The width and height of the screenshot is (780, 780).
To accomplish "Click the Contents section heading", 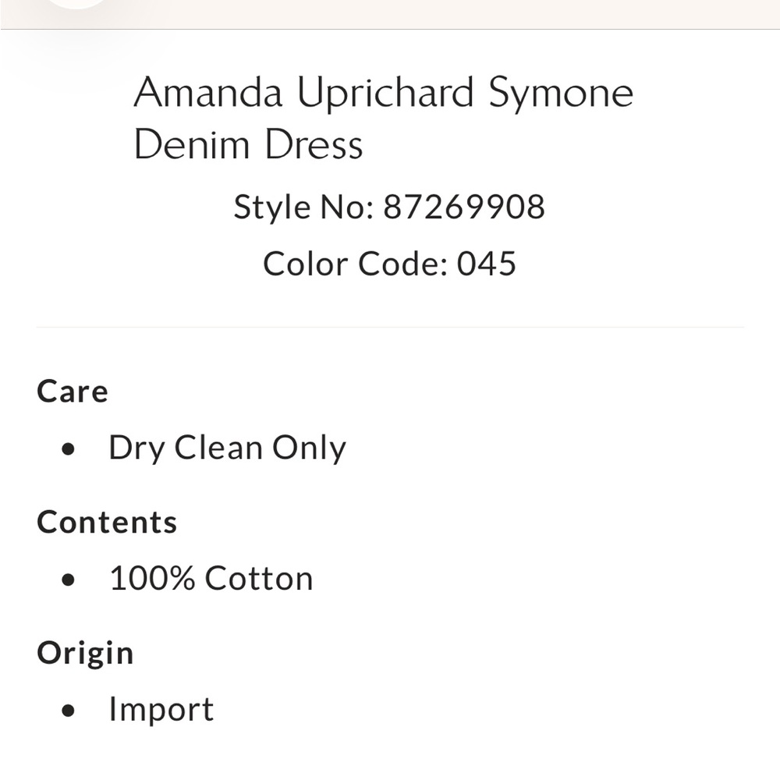I will (x=107, y=522).
